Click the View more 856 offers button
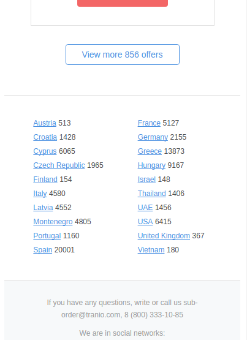 [123, 55]
